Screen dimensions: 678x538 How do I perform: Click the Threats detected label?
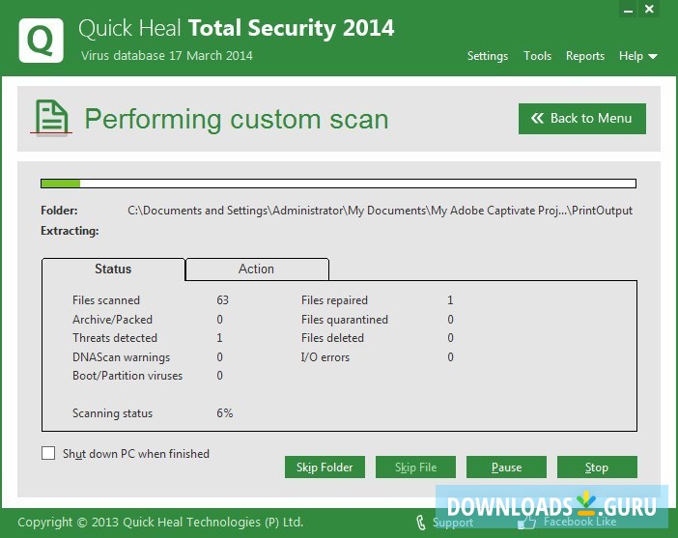point(115,338)
